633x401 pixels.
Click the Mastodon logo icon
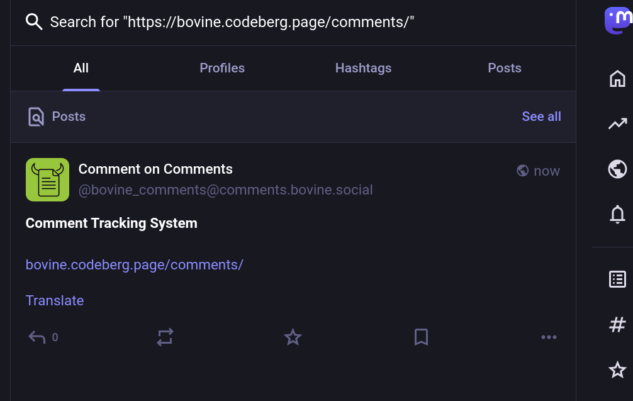pyautogui.click(x=618, y=21)
